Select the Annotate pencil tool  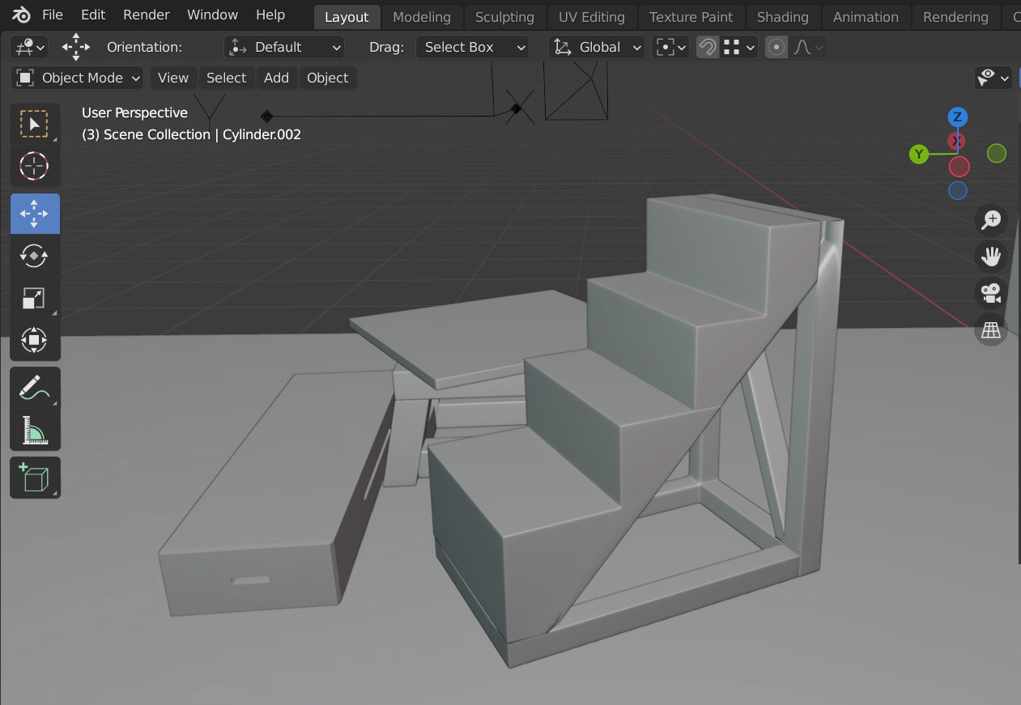point(34,388)
